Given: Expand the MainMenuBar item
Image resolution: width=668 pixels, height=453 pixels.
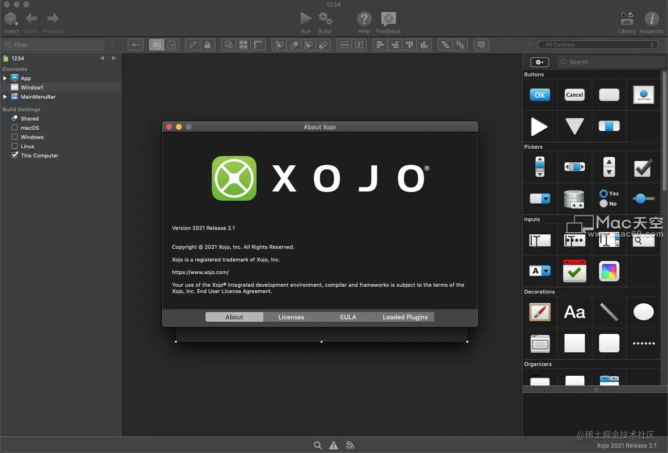Looking at the screenshot, I should pos(5,96).
